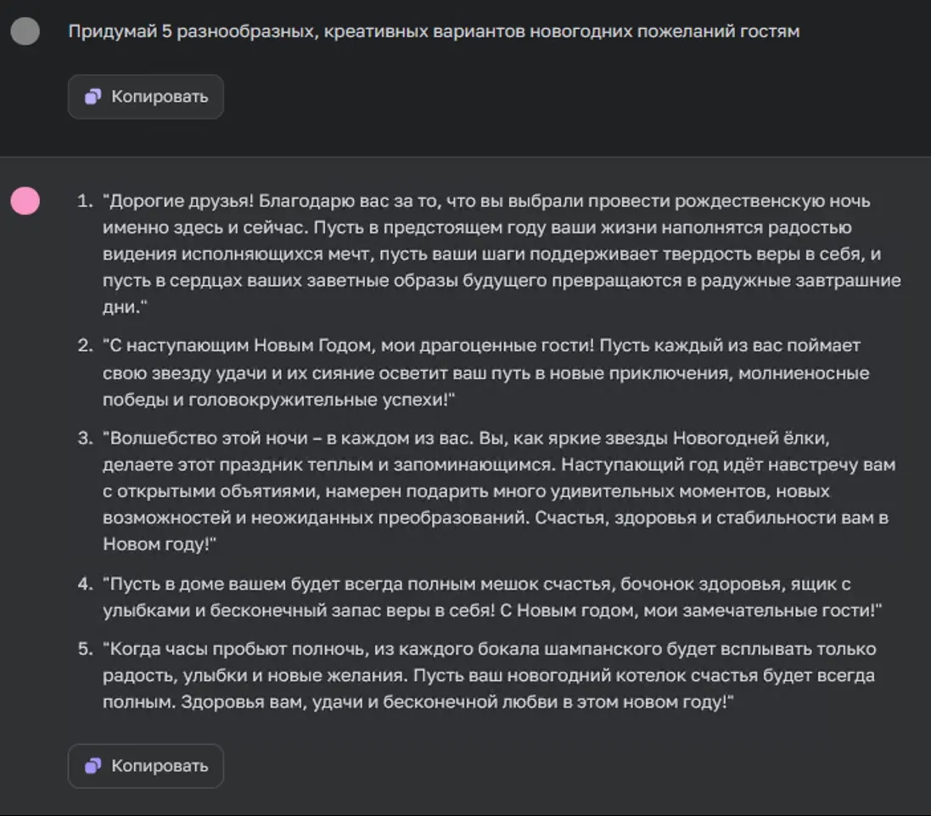
Task: Click the word Копировать label on the top button
Action: (x=159, y=97)
